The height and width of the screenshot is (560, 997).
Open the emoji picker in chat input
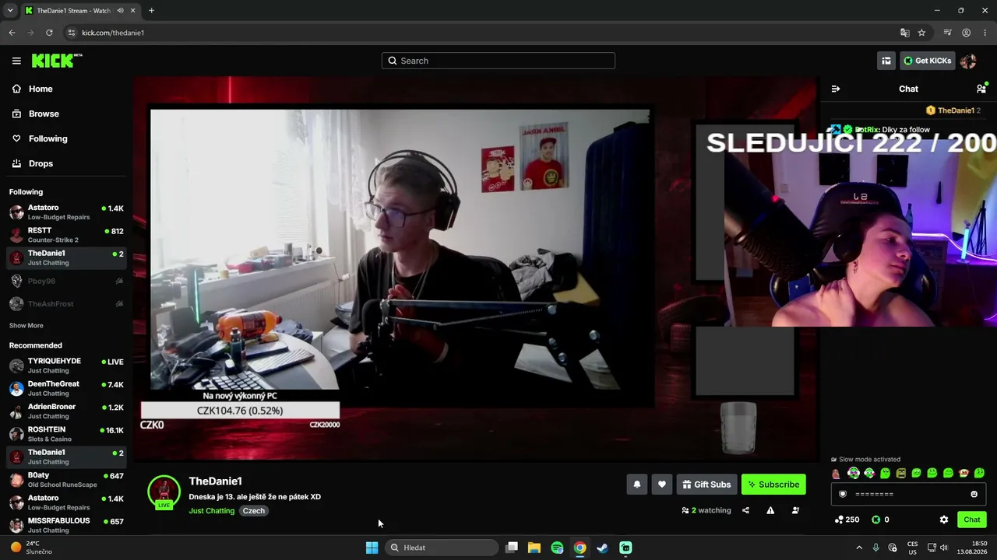coord(974,494)
